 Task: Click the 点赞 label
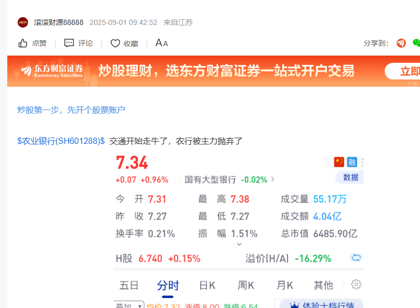(39, 43)
